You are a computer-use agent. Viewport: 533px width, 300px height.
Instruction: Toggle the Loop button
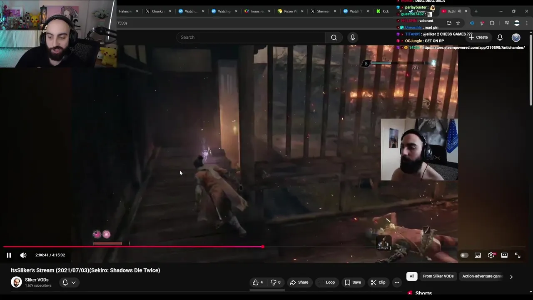pos(326,282)
